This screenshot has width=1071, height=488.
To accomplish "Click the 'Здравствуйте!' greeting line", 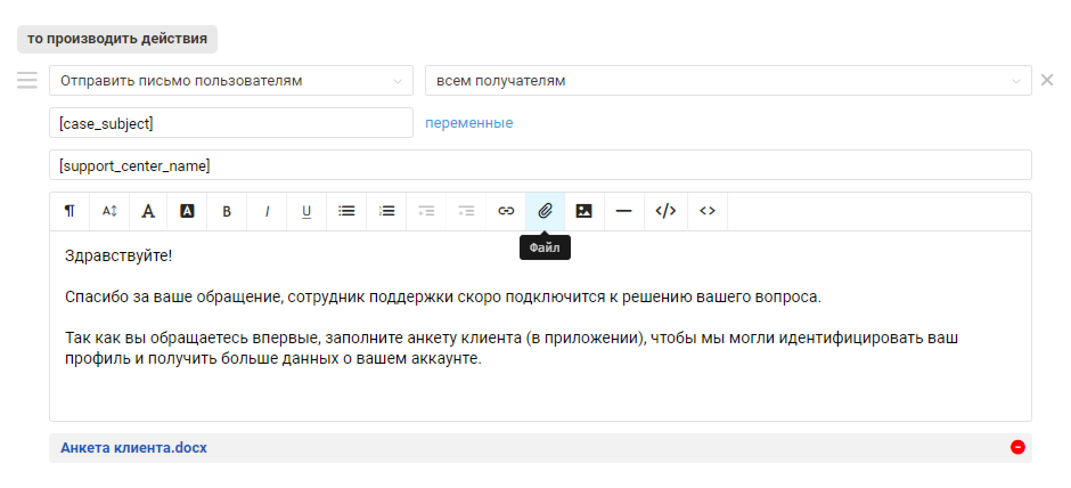I will pos(118,255).
